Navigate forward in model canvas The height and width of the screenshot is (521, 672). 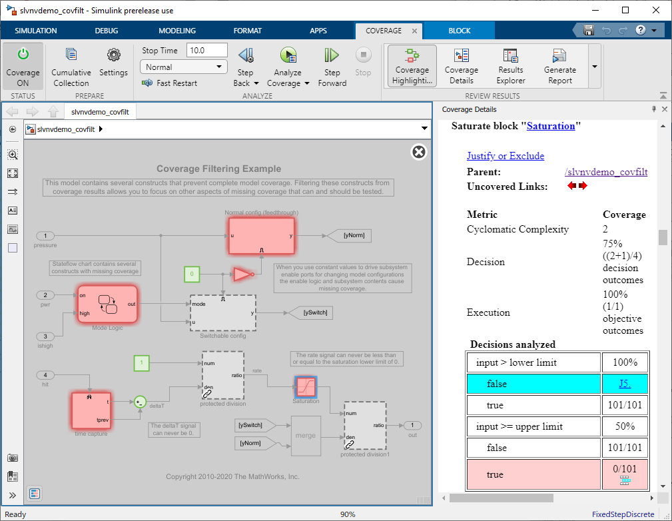[32, 112]
